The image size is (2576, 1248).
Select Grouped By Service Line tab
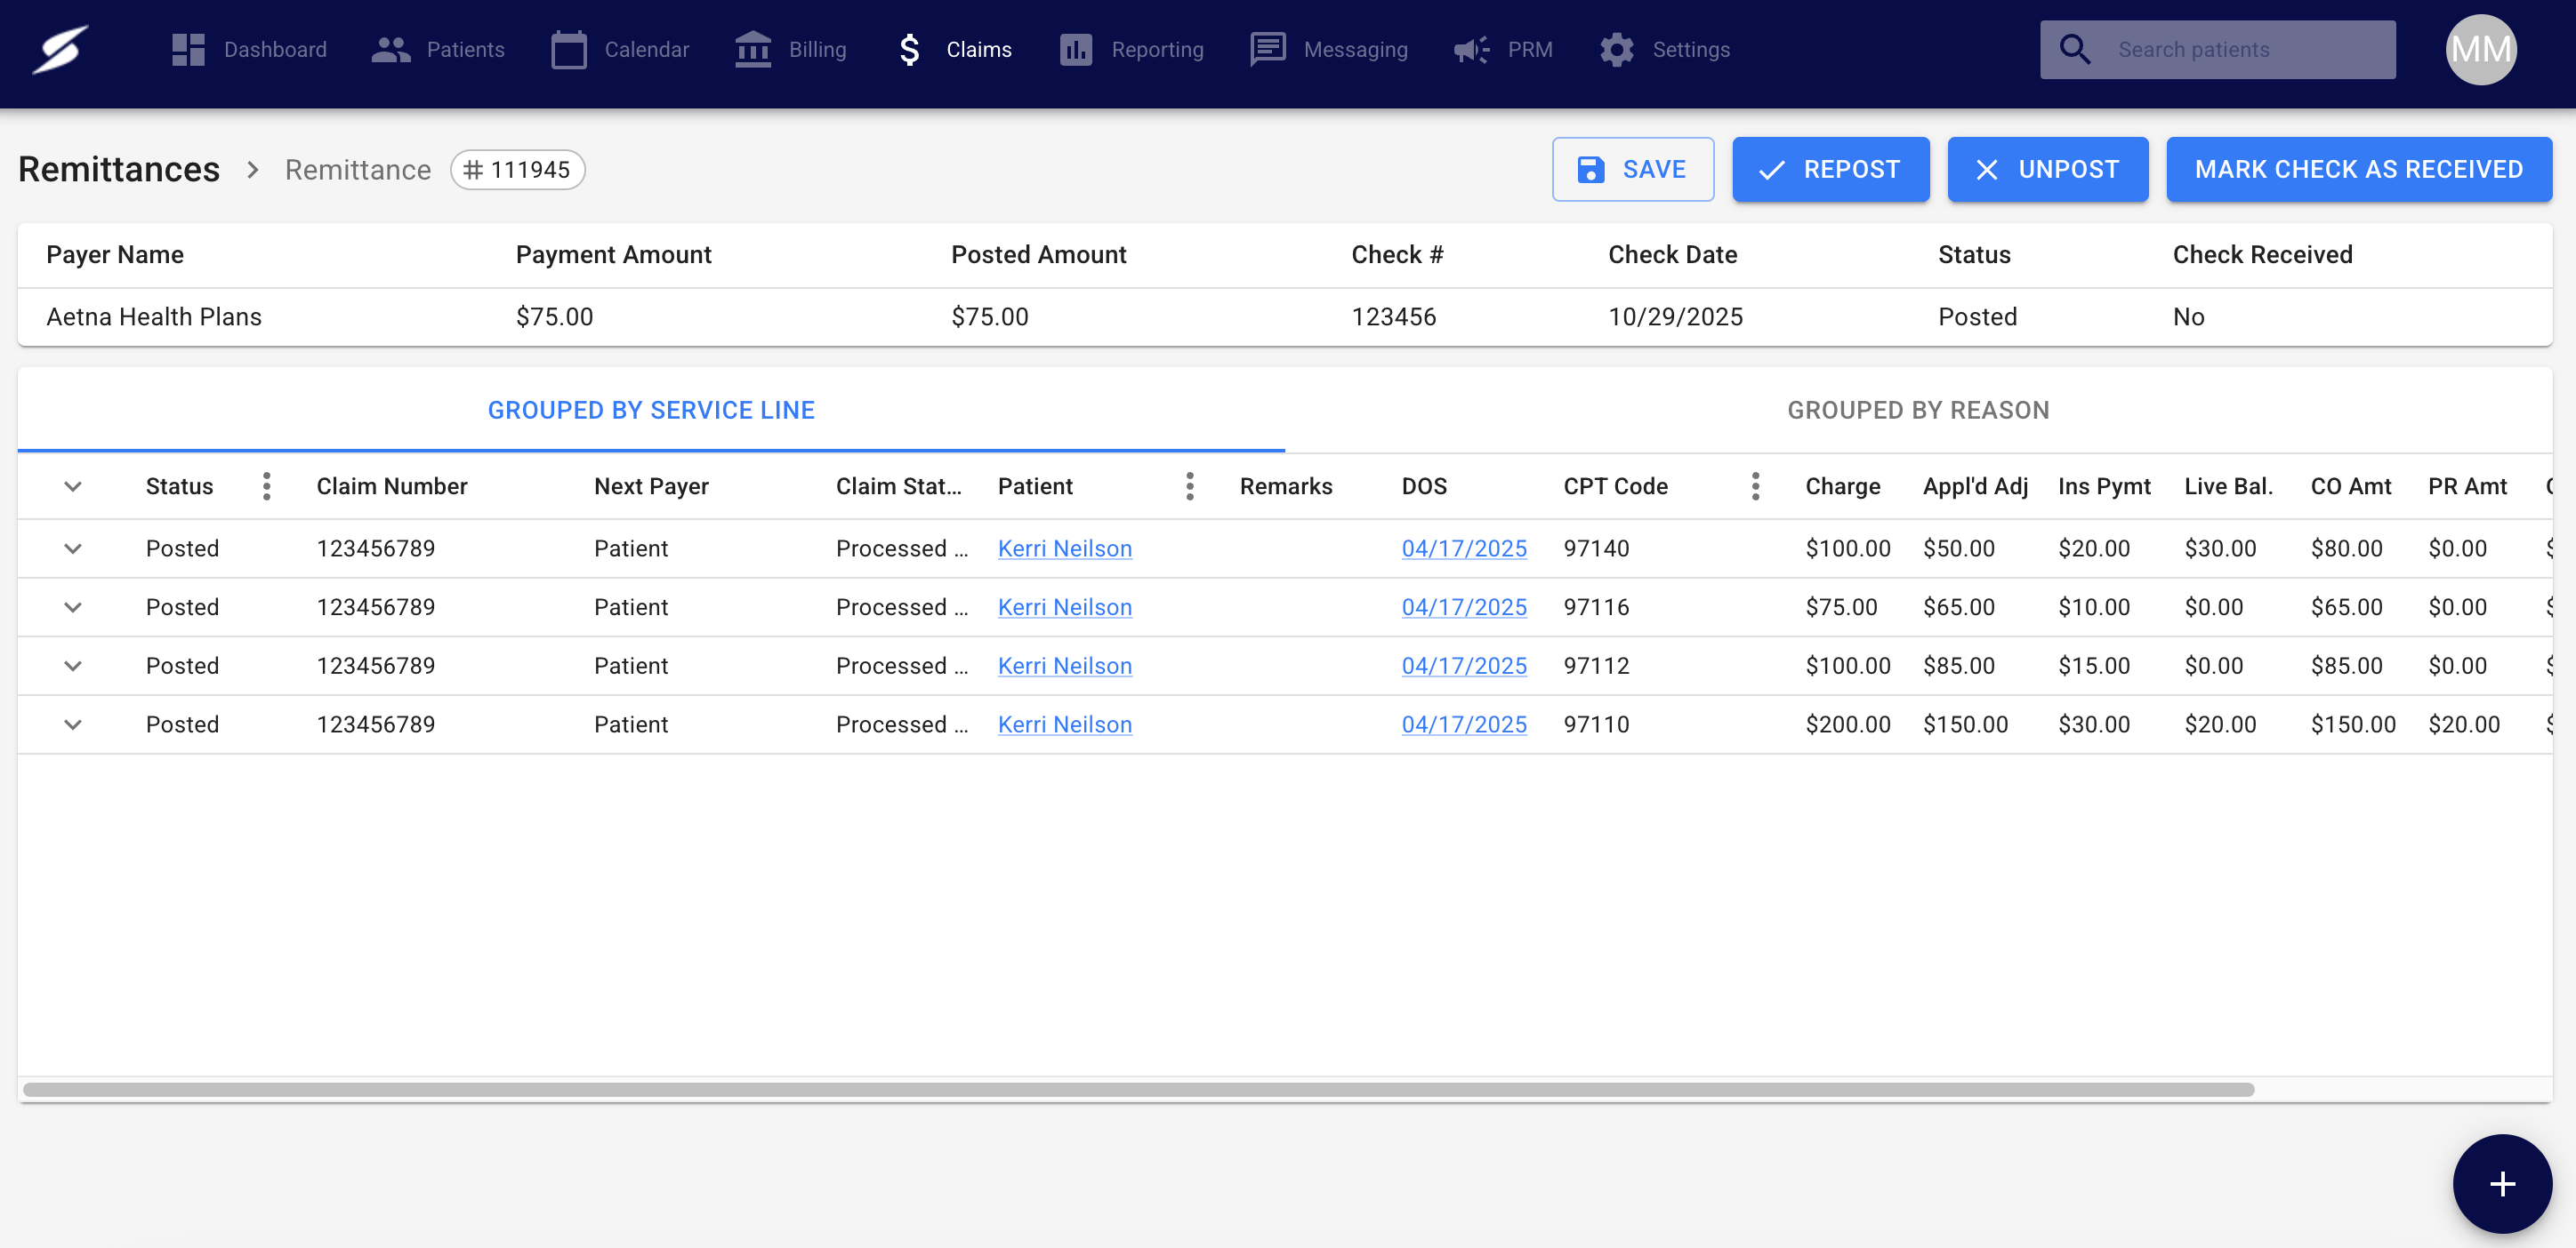tap(651, 410)
